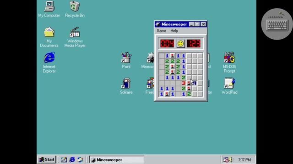Click the Show Desktop quick launch icon

64,159
